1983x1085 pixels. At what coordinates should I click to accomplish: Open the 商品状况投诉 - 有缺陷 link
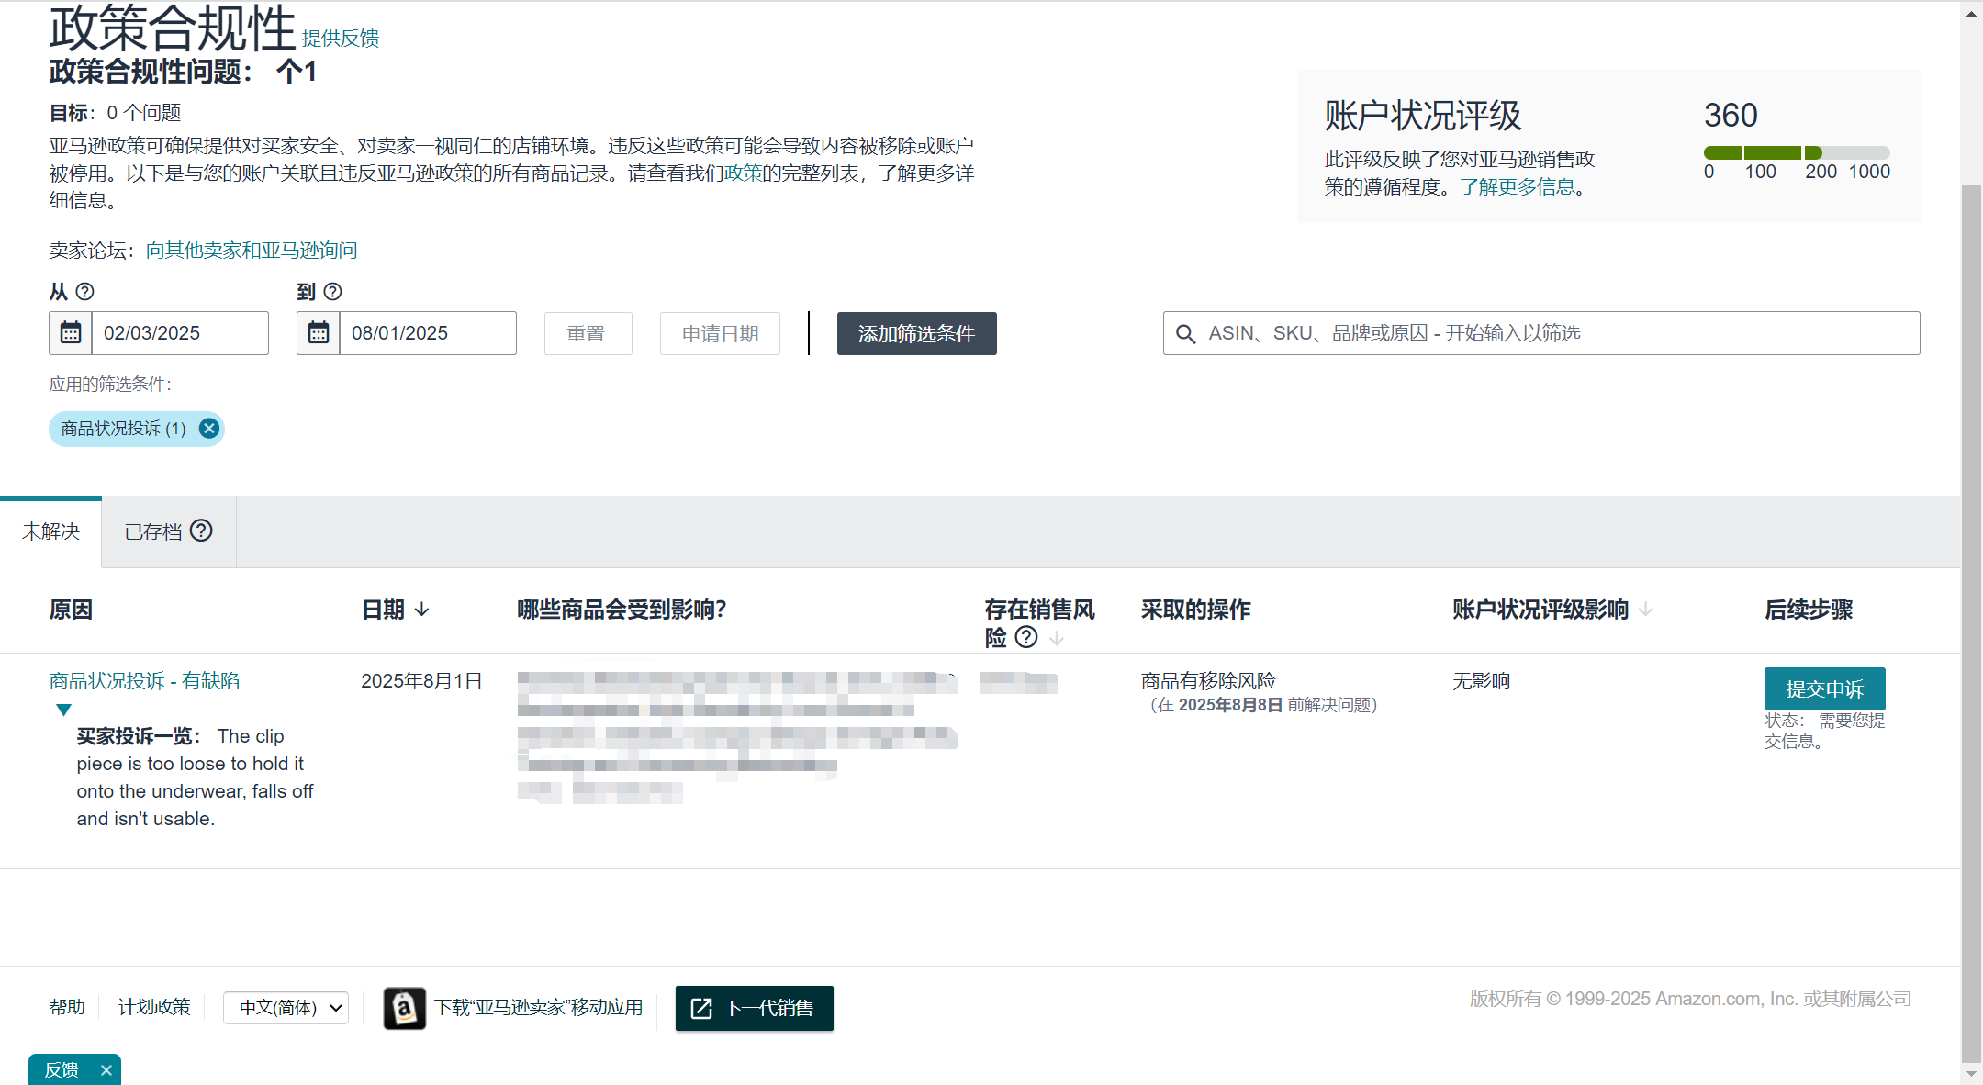144,681
